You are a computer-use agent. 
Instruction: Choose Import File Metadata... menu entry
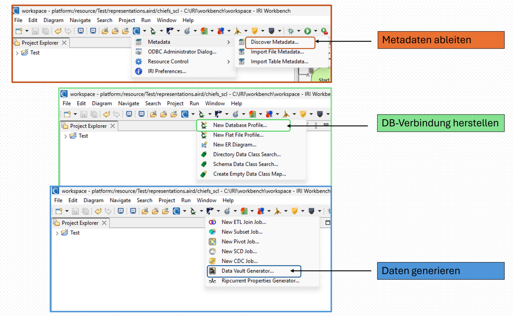[277, 52]
